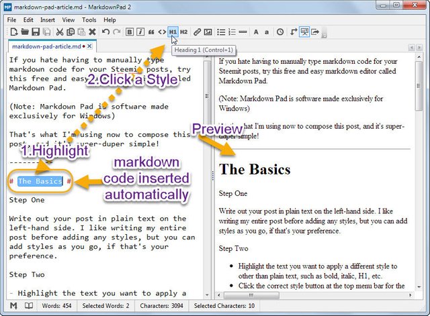Click the open book icon in status bar

coord(29,305)
